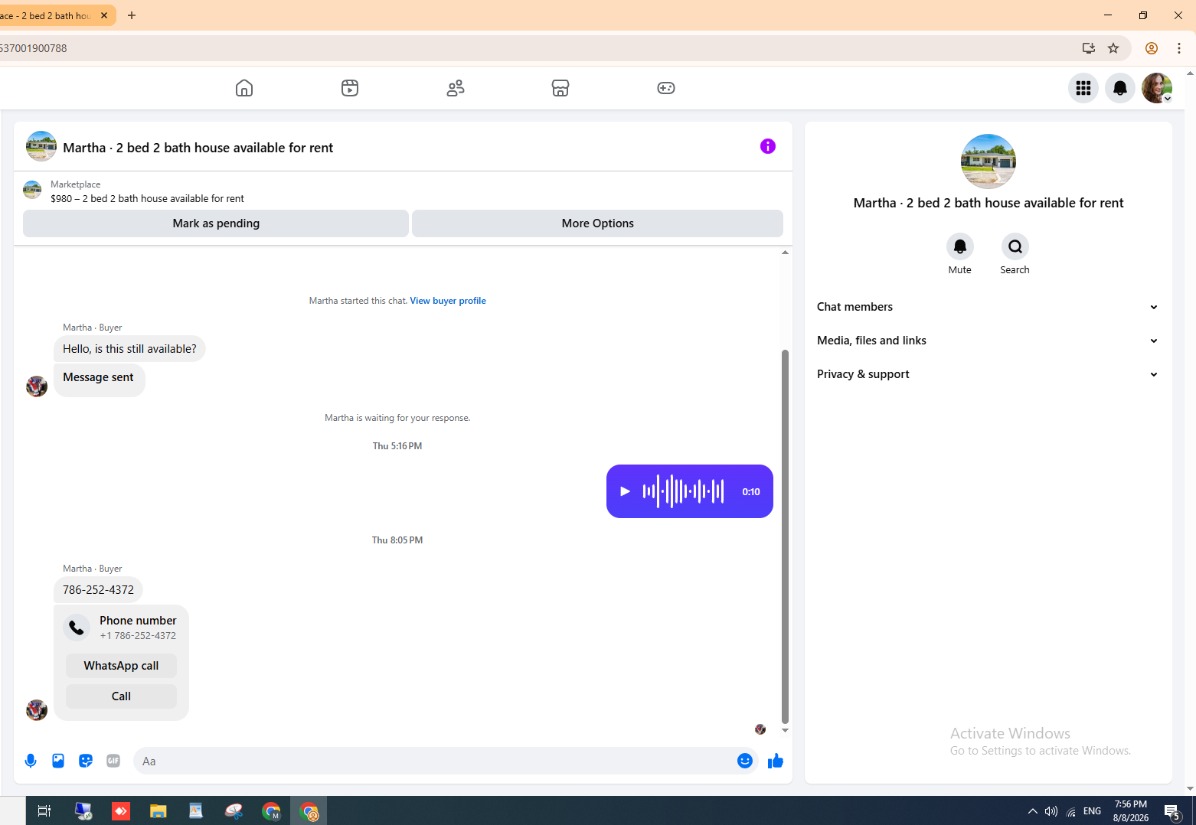Attach a photo using the image icon
The image size is (1196, 825).
click(58, 761)
